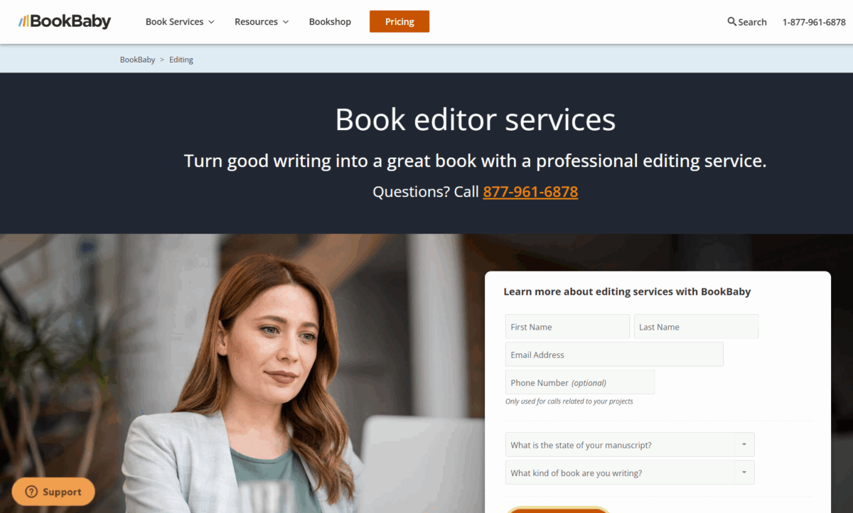Click the header phone number 1-877-961-6878

814,22
